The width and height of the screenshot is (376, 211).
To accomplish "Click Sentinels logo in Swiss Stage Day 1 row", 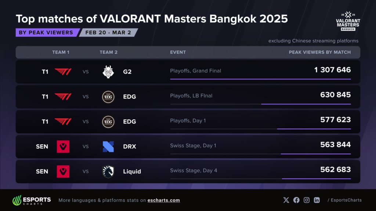I will pos(63,147).
